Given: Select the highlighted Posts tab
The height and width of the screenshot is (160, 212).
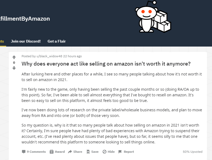Looking at the screenshot, I should point(2,41).
